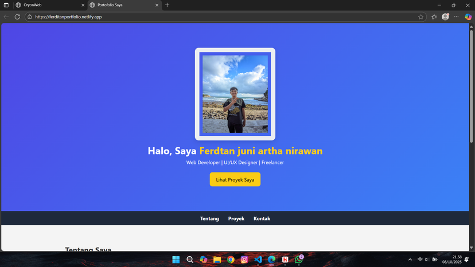
Task: Select the text Web Developer | UI/UX Designer | Freelancer
Action: click(x=235, y=163)
